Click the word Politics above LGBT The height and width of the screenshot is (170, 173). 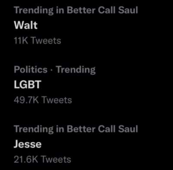(x=31, y=70)
